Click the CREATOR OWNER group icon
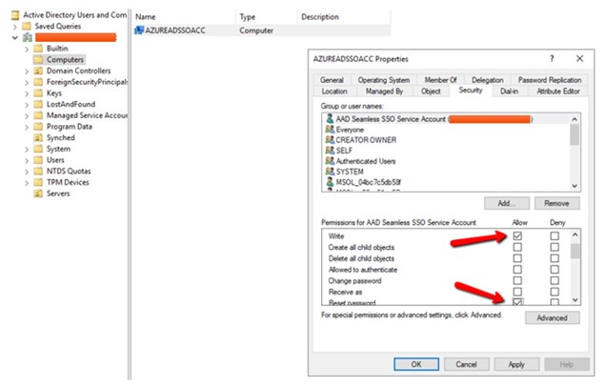Viewport: 605px width, 387px height. pos(330,140)
